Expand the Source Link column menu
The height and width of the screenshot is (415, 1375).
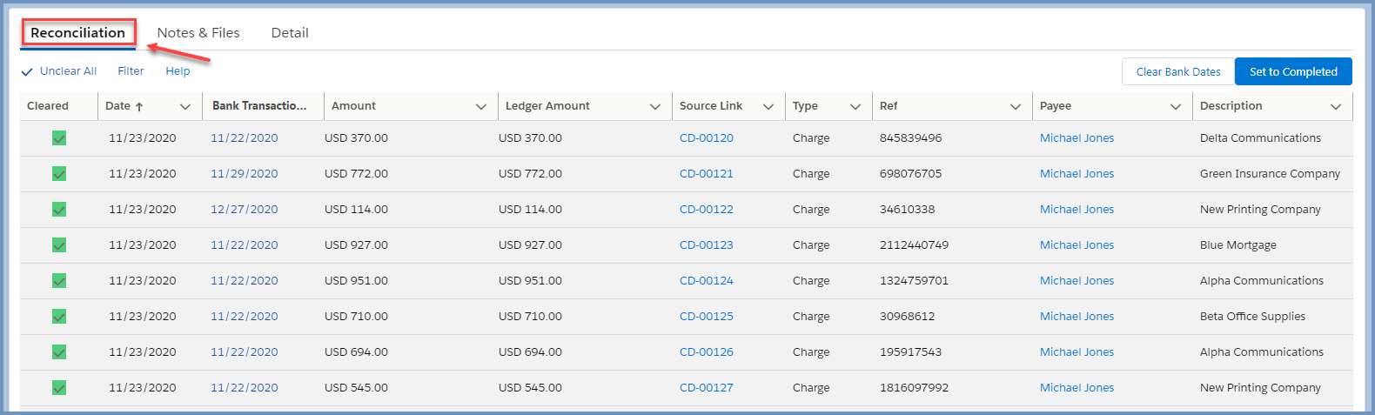tap(768, 106)
